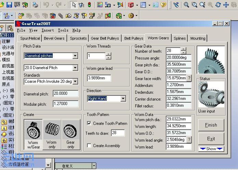Screen dimensions: 238x170
Task: Open the Tools menu in GearTrax
Action: pos(63,30)
